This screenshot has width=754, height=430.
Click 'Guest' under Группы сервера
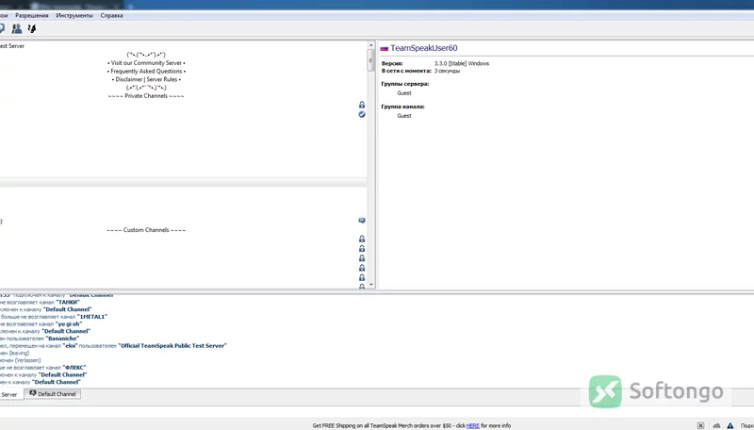(x=404, y=92)
